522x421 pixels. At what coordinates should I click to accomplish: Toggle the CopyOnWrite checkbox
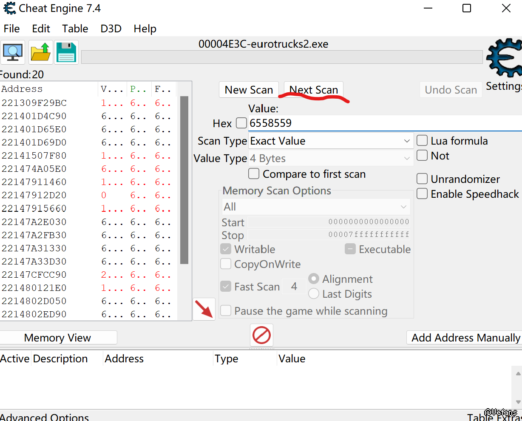coord(226,264)
